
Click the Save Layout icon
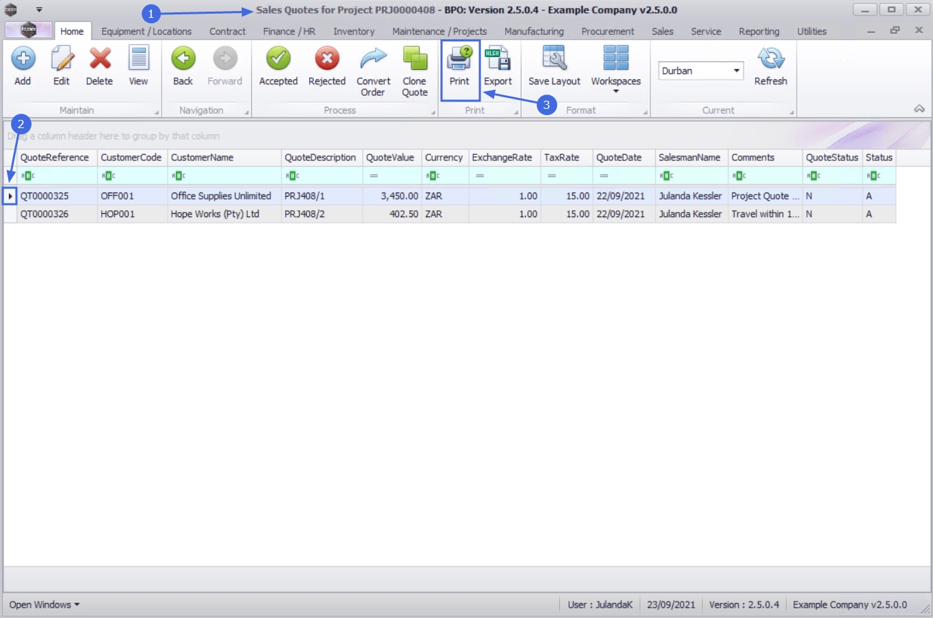click(x=554, y=59)
